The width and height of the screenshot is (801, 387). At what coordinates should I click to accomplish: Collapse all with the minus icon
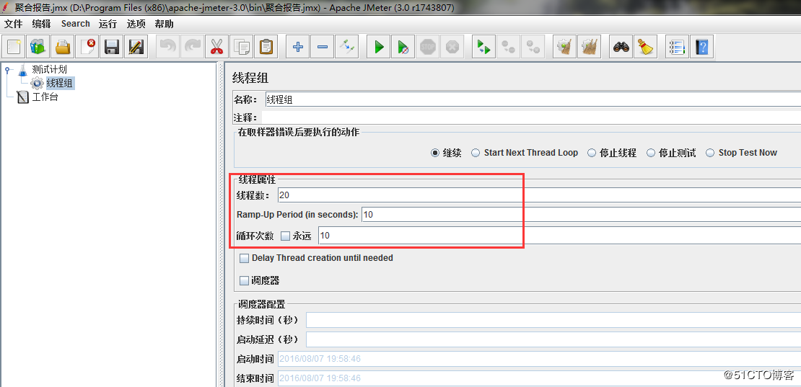pos(323,48)
